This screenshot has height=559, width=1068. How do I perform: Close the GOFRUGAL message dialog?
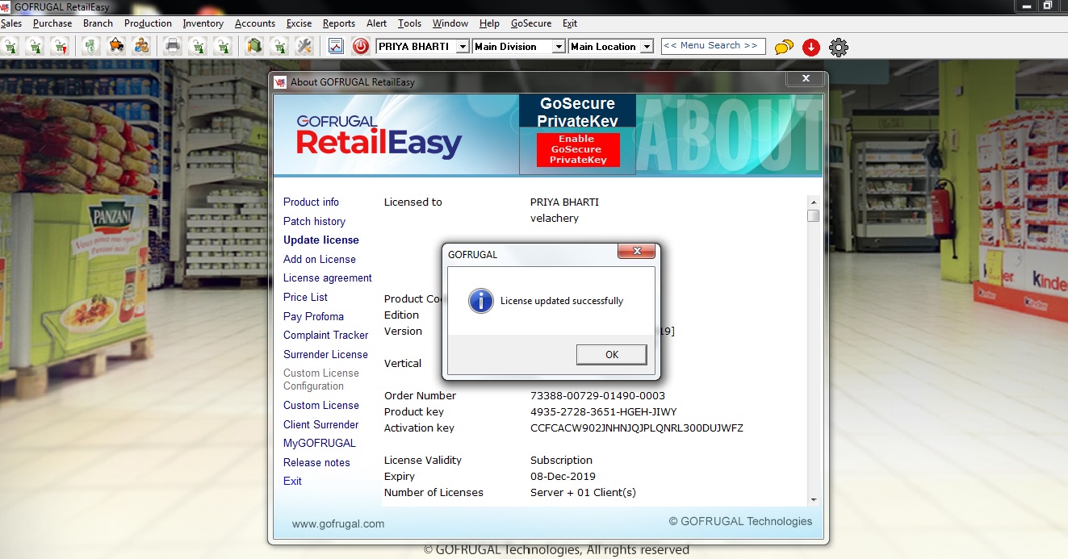pyautogui.click(x=637, y=251)
